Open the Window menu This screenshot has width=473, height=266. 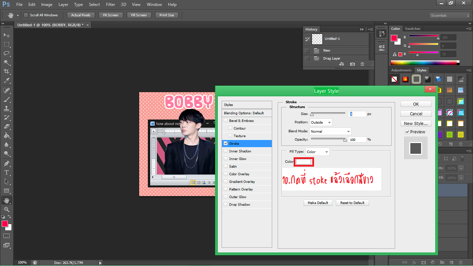point(154,5)
